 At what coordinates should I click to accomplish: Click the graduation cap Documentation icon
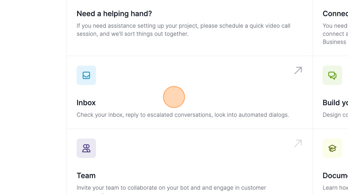pyautogui.click(x=332, y=148)
